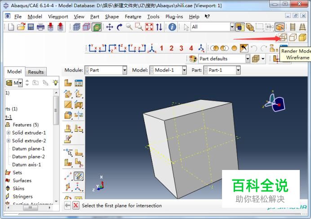Select Datum axis-1 in tree
Viewport: 311px width, 219px height.
click(x=27, y=165)
